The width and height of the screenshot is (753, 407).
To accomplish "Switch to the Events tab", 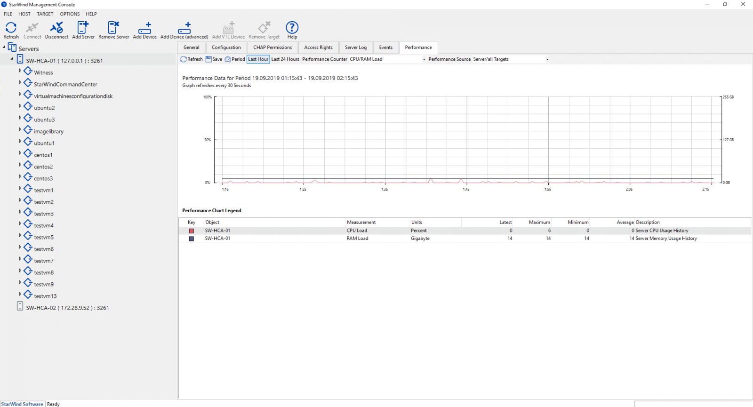I will pyautogui.click(x=386, y=48).
